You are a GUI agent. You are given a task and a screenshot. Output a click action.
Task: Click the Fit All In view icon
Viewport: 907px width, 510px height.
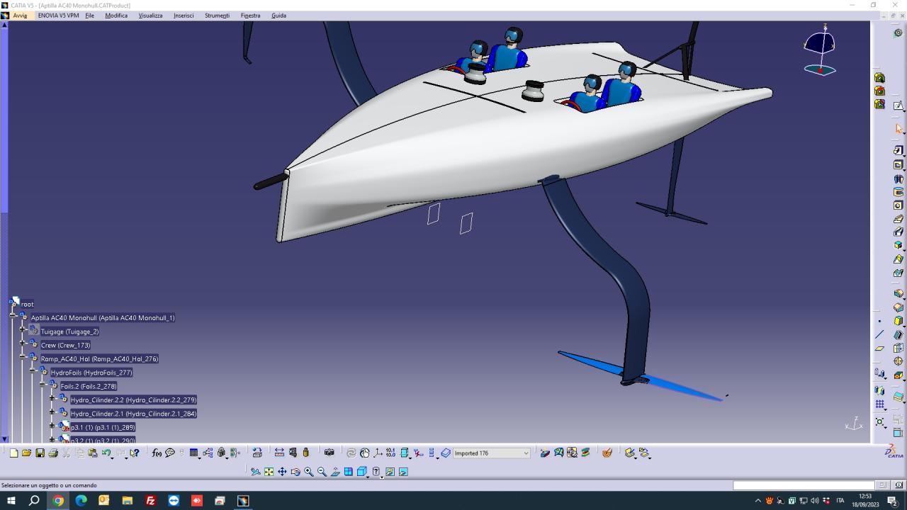tap(269, 472)
